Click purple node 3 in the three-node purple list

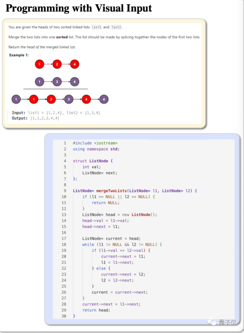57,82
